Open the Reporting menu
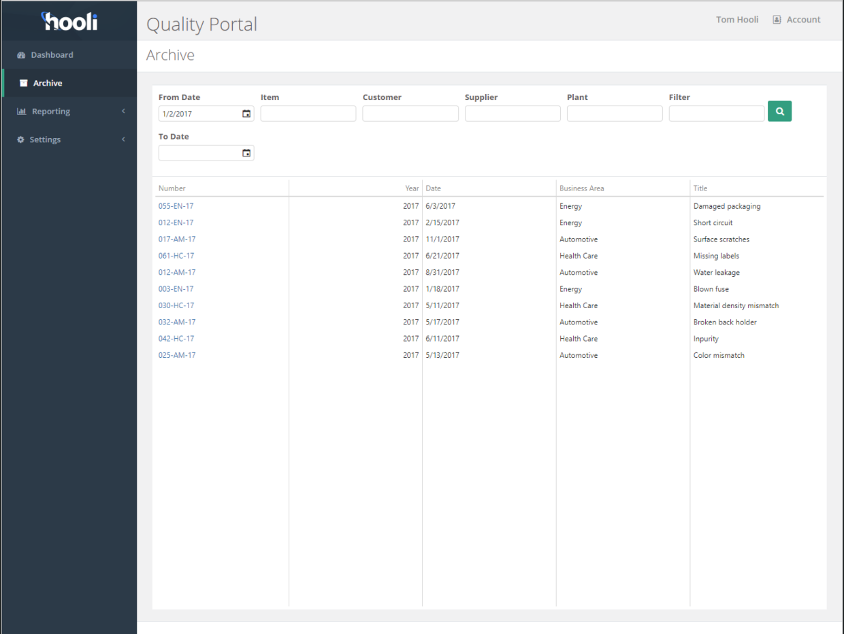The width and height of the screenshot is (844, 634). coord(69,112)
